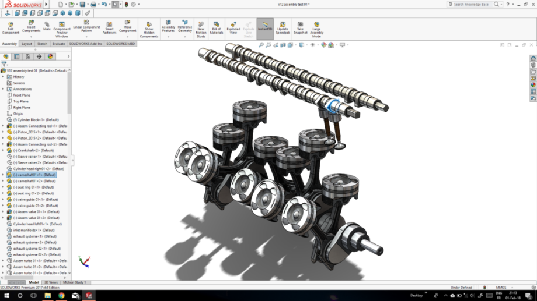Open the Motion Study 1 tab
This screenshot has height=301, width=537.
[74, 282]
